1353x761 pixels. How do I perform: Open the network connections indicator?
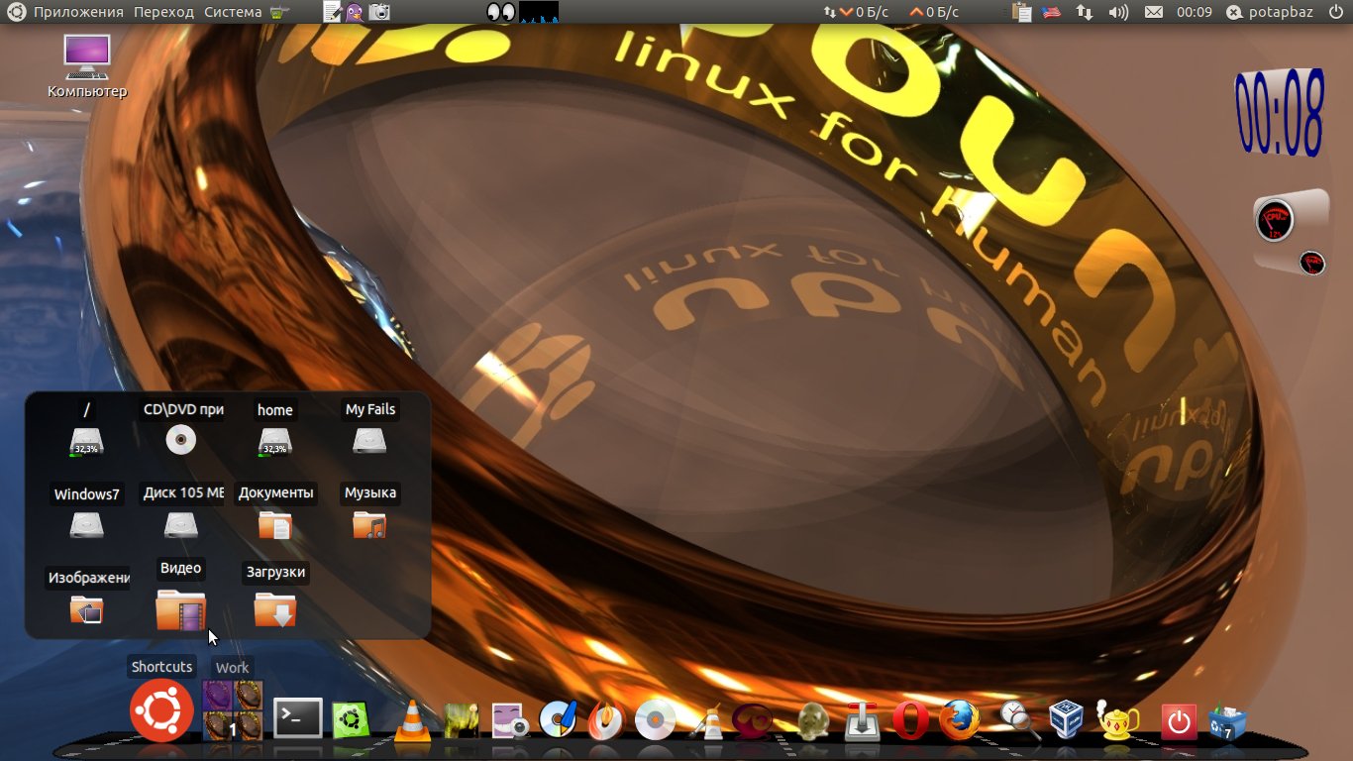tap(1085, 12)
